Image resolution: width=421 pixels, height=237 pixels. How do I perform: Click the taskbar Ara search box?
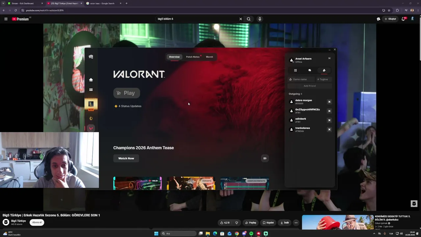point(178,234)
